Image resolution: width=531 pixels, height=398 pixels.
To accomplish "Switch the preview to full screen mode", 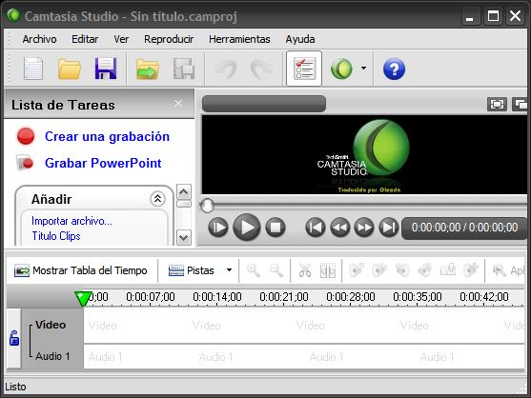I will (x=497, y=104).
